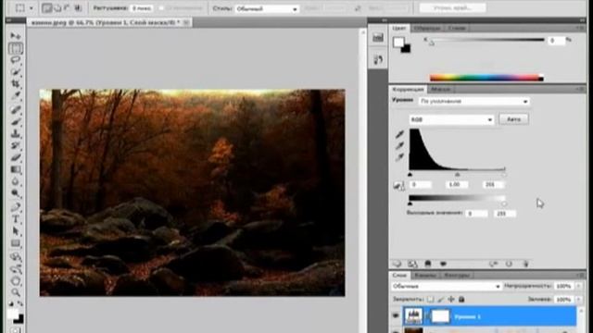The height and width of the screenshot is (333, 593).
Task: Click the Авто button in Levels
Action: (x=513, y=119)
